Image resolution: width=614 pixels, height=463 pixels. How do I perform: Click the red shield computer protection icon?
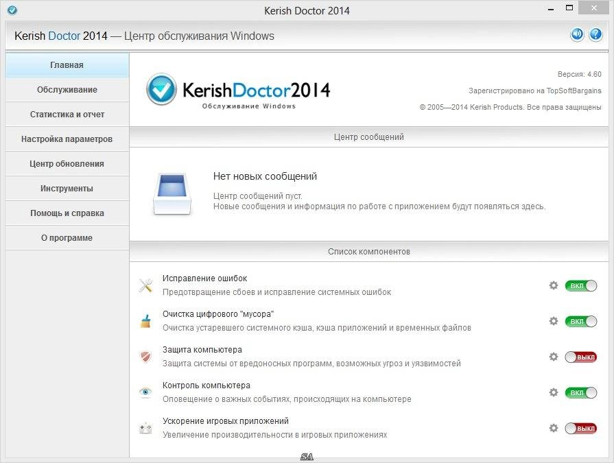coord(145,357)
